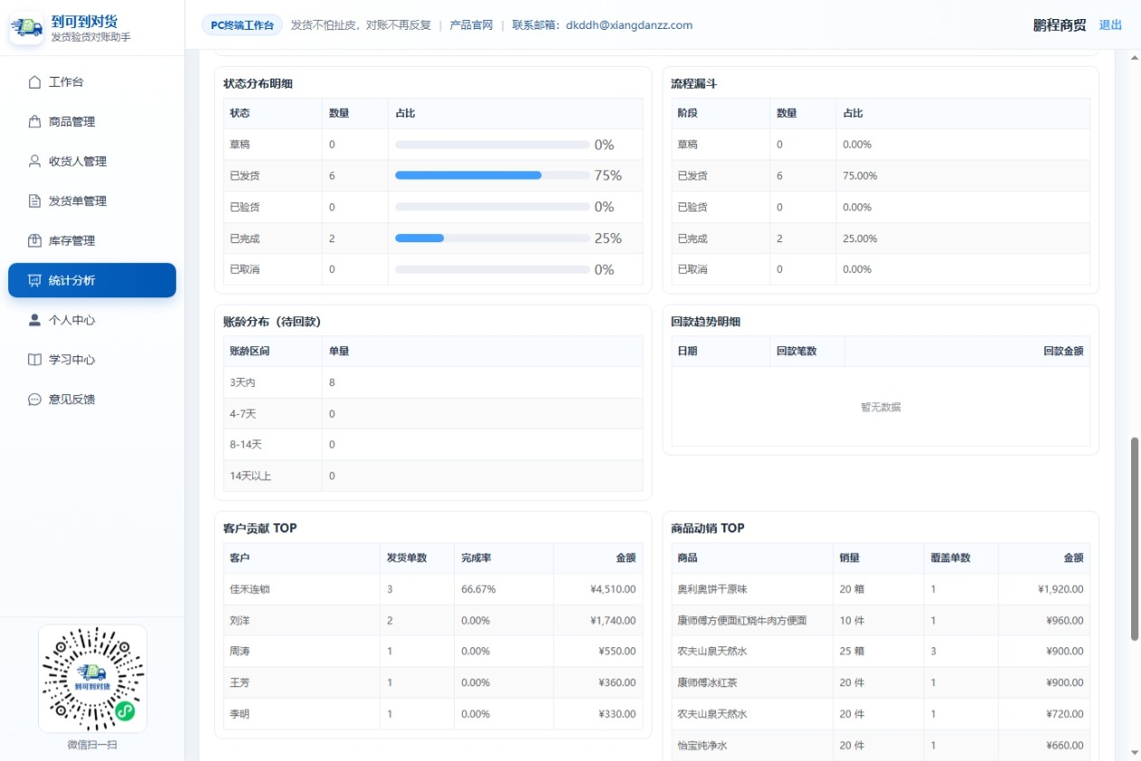The width and height of the screenshot is (1141, 761).
Task: Click the 暂无数据 placeholder text
Action: point(881,408)
